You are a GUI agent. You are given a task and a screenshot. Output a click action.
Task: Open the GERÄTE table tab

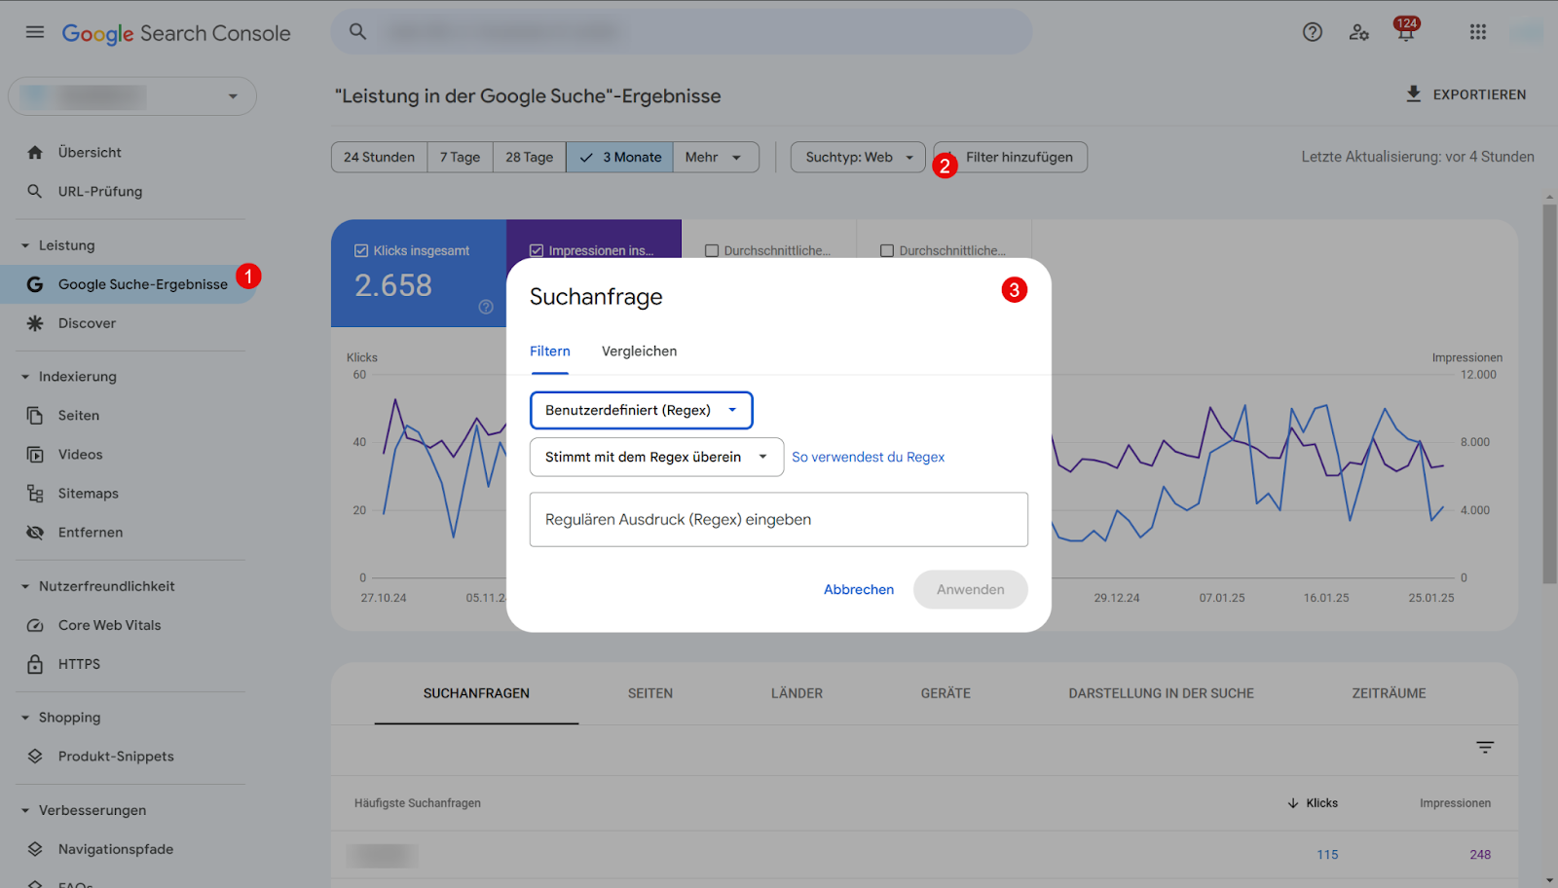(946, 693)
